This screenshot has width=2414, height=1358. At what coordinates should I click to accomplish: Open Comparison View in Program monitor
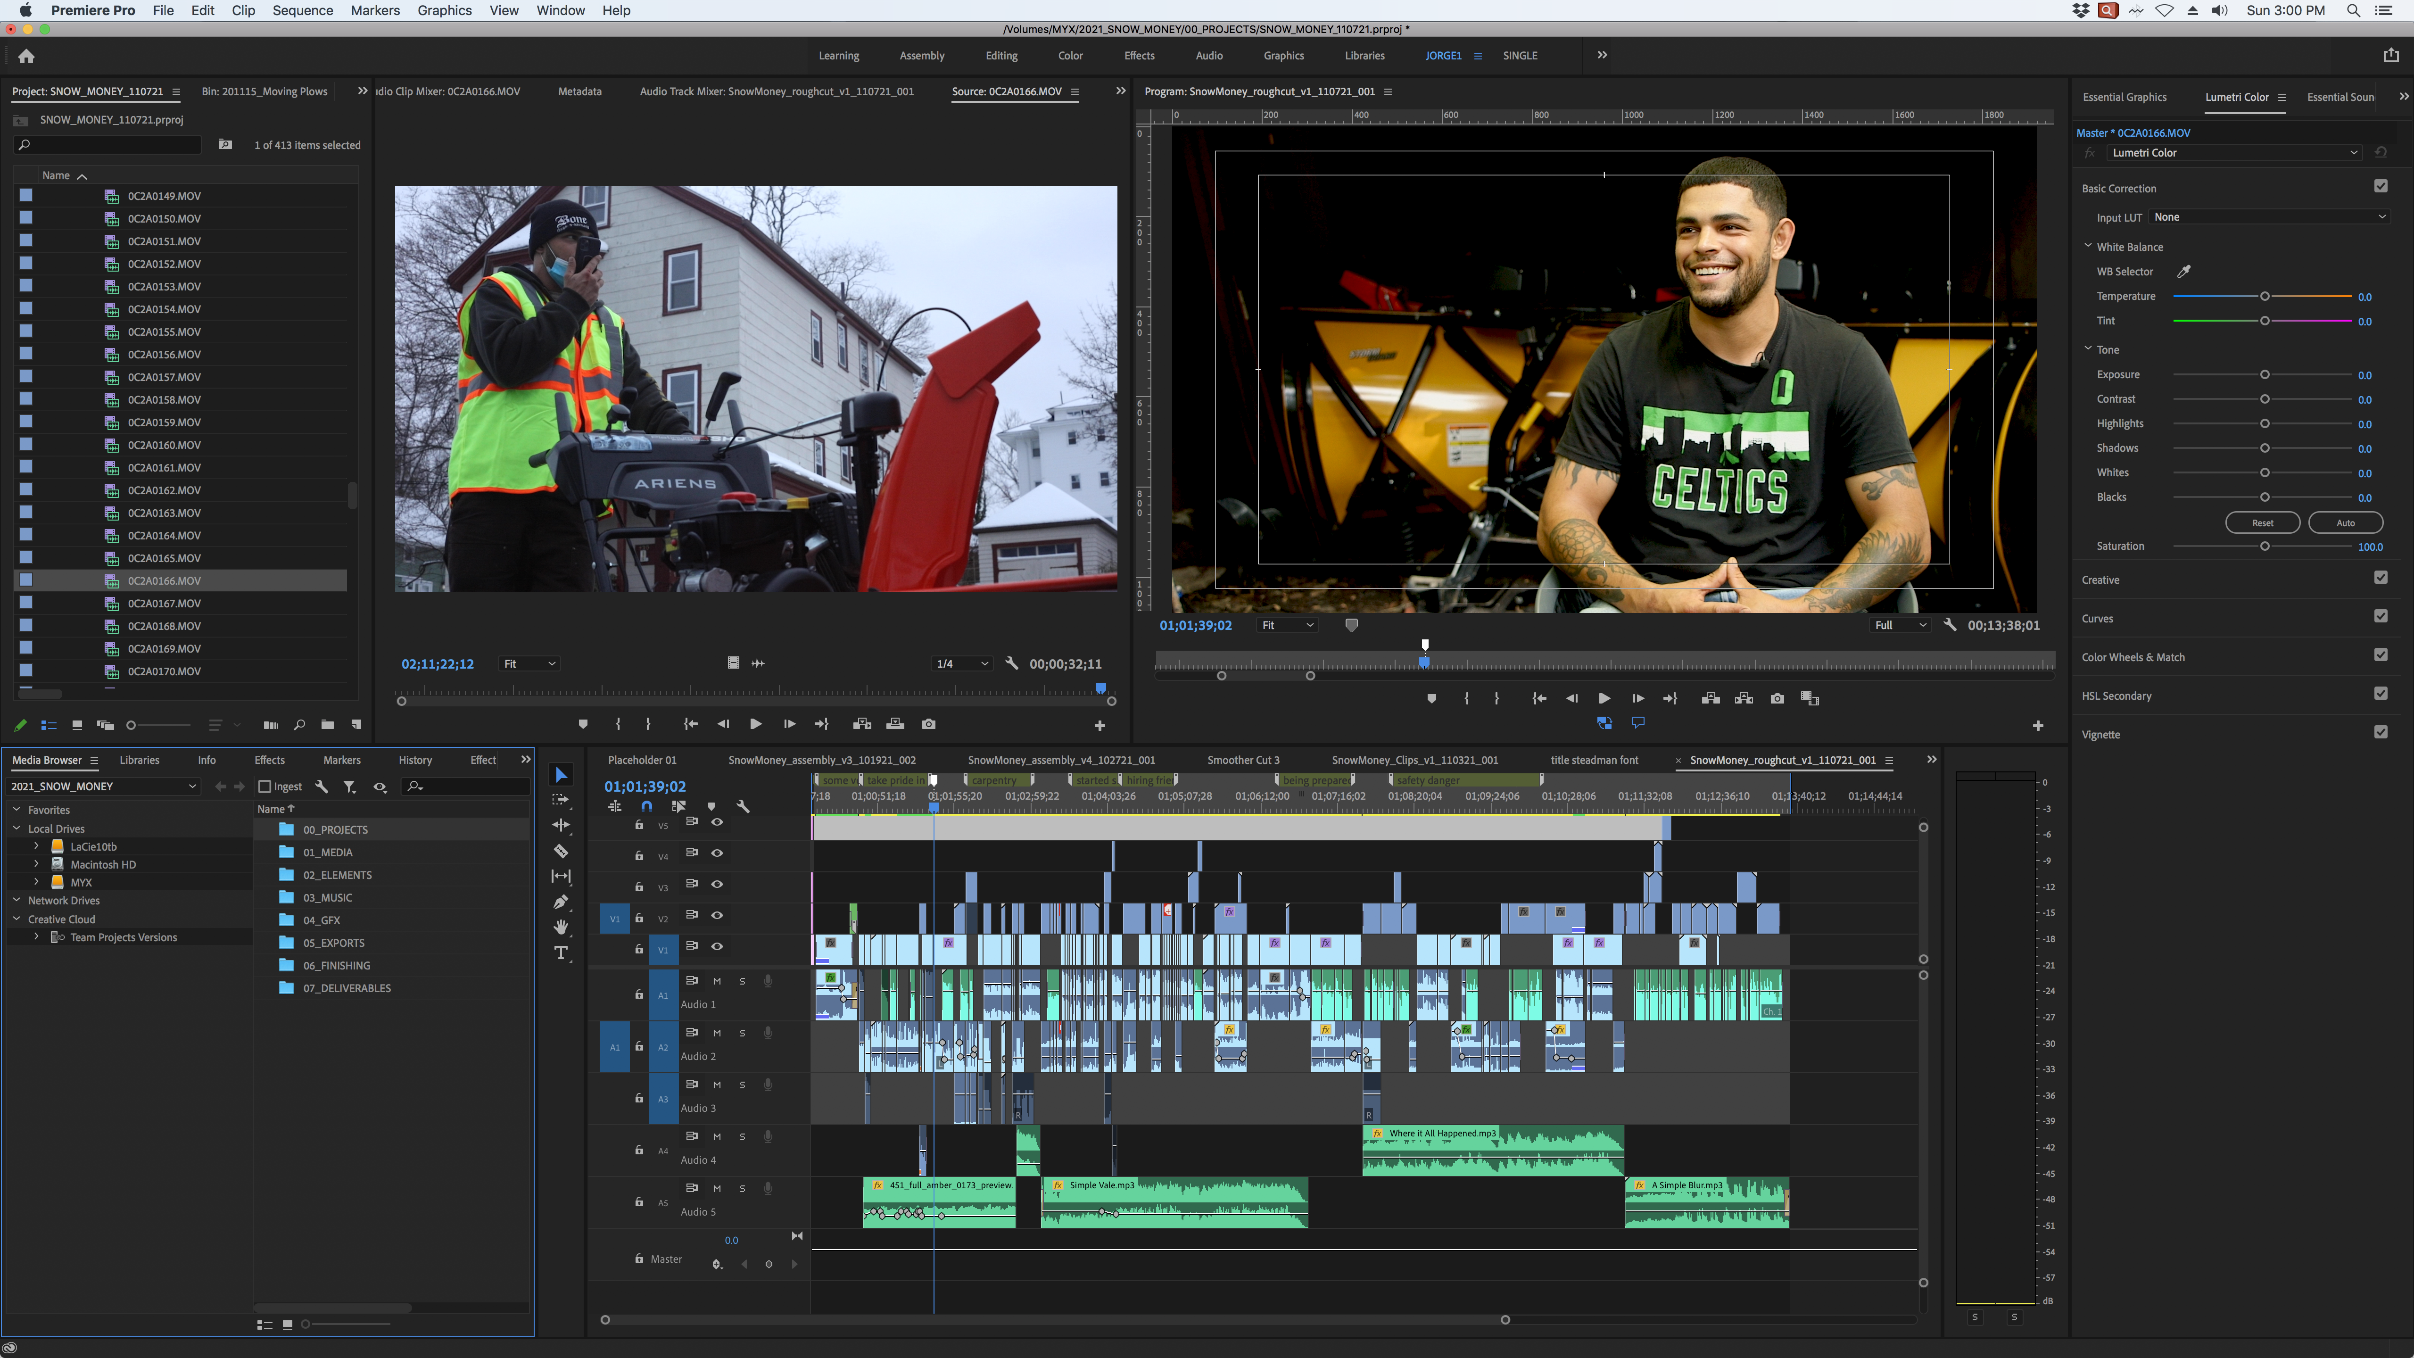click(1810, 699)
